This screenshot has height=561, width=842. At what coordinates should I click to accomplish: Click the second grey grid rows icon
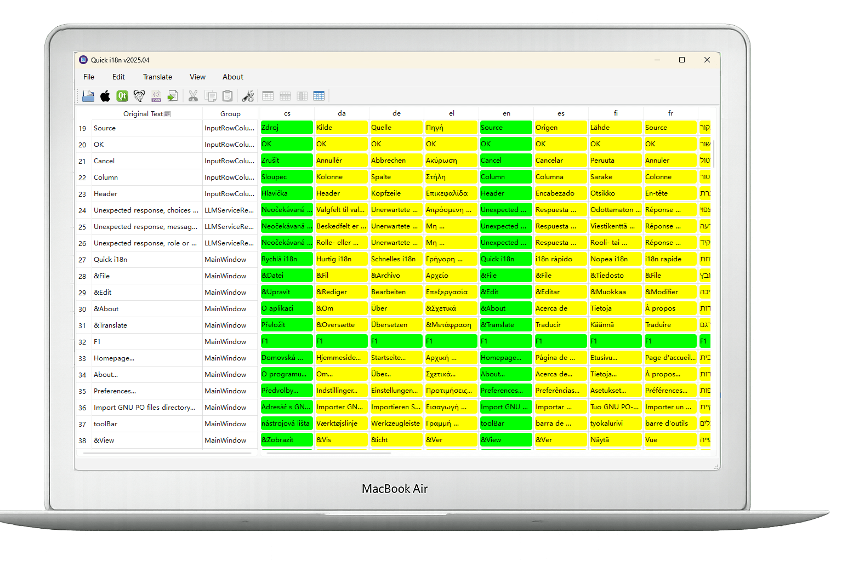[x=285, y=96]
